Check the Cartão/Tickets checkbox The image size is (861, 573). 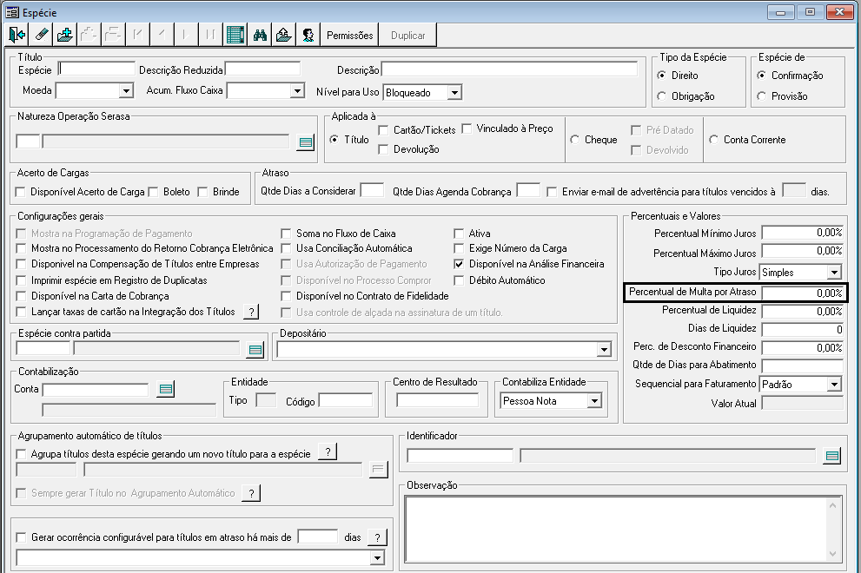click(x=383, y=130)
